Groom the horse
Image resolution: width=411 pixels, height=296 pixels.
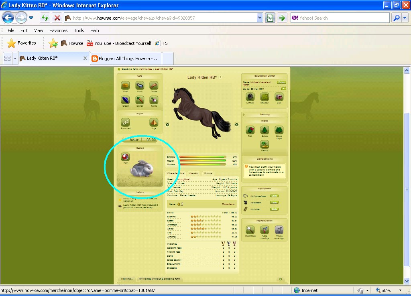point(125,100)
